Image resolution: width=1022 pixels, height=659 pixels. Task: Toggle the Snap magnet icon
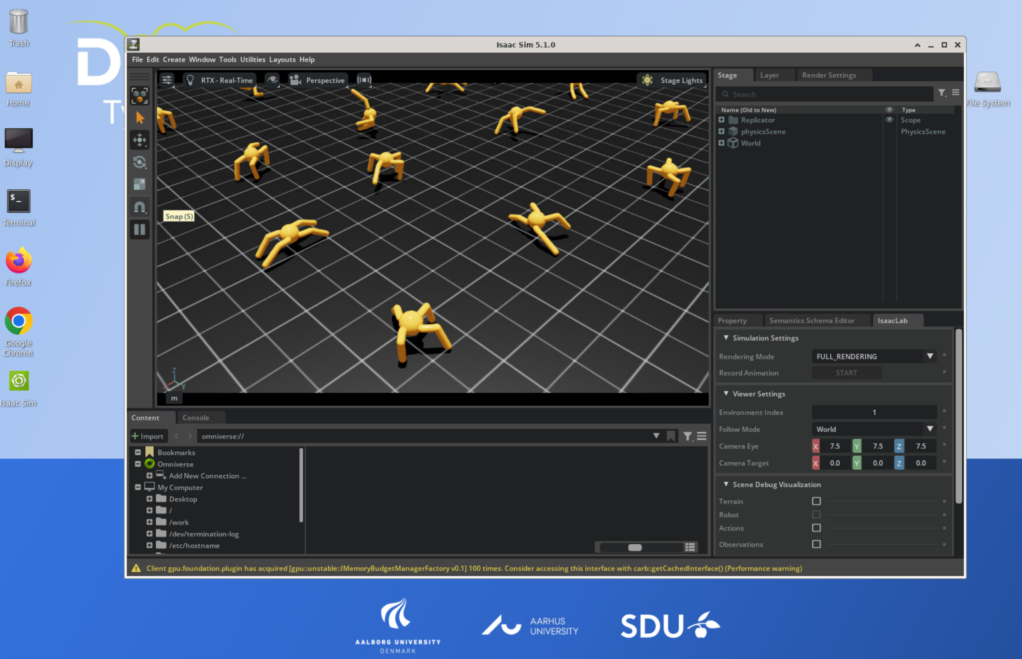[140, 208]
